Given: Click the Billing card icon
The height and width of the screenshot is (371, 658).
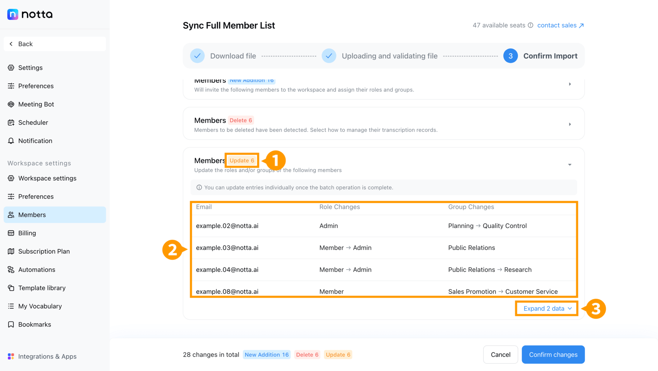Looking at the screenshot, I should tap(11, 233).
